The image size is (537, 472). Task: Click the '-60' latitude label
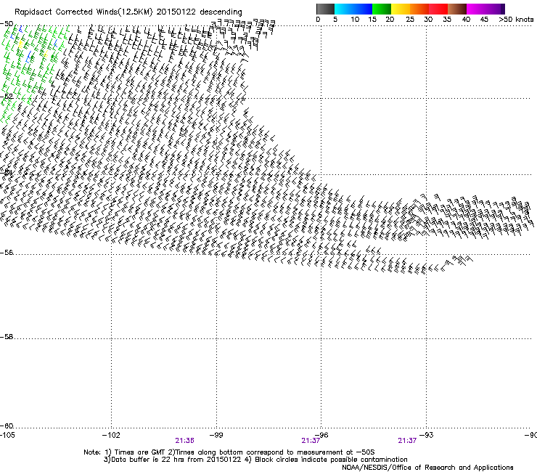tap(7, 426)
